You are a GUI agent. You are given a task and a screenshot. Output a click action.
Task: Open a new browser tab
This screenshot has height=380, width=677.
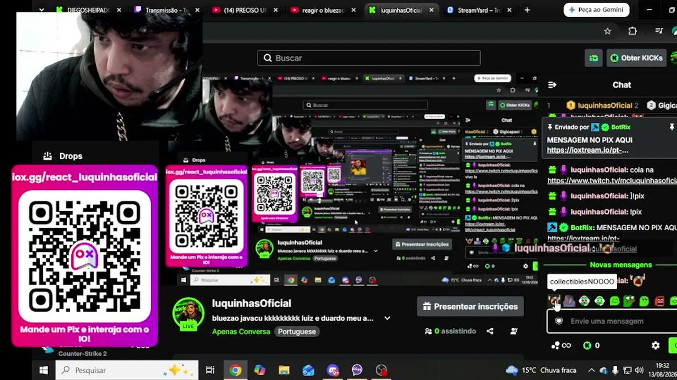coord(527,10)
